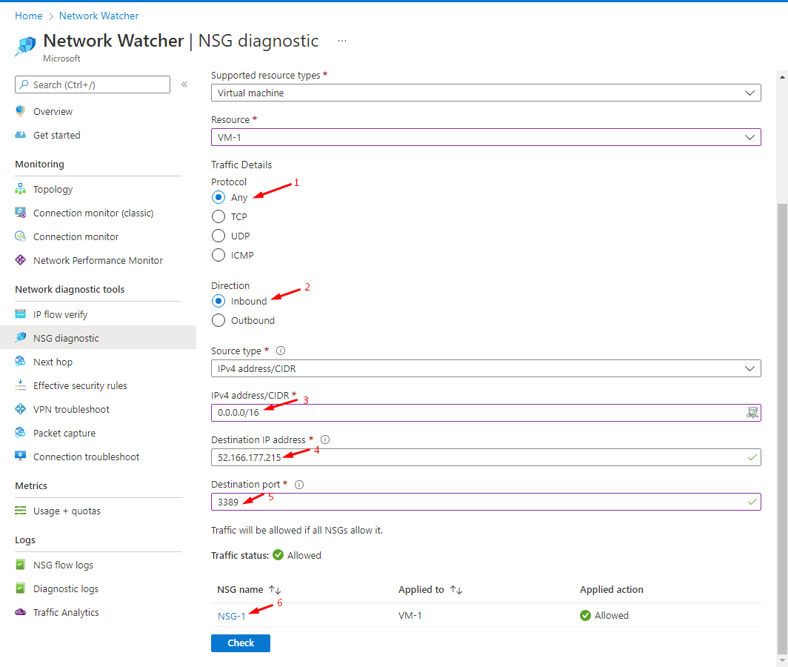Select the UDP protocol radio button
This screenshot has height=667, width=788.
[218, 236]
